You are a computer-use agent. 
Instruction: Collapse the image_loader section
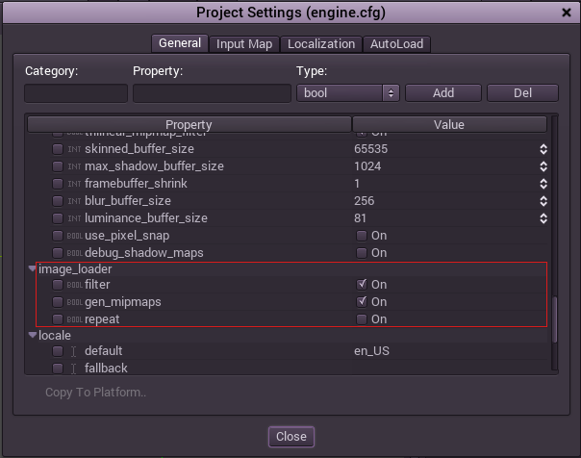32,269
